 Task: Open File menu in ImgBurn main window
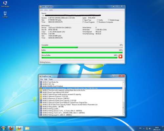41,10
